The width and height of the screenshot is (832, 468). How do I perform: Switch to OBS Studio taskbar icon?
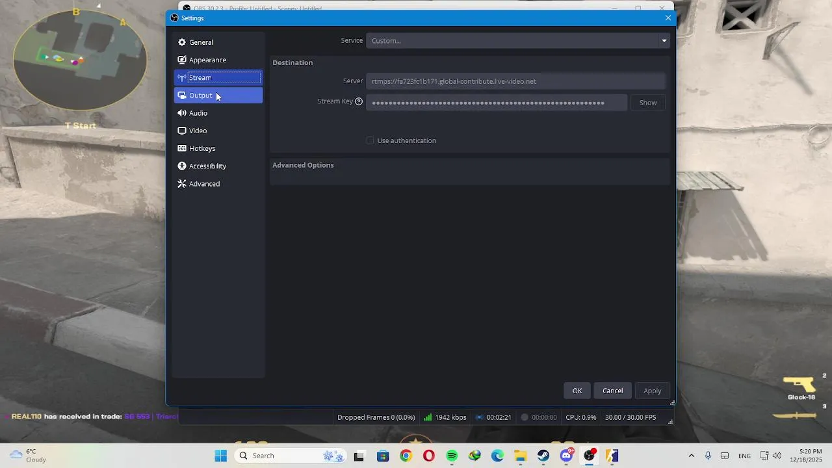coord(590,456)
